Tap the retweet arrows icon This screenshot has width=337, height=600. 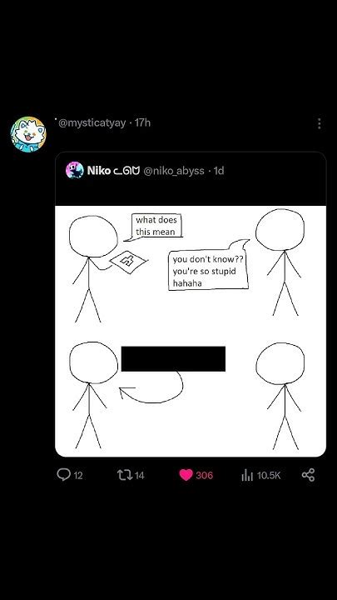coord(125,475)
